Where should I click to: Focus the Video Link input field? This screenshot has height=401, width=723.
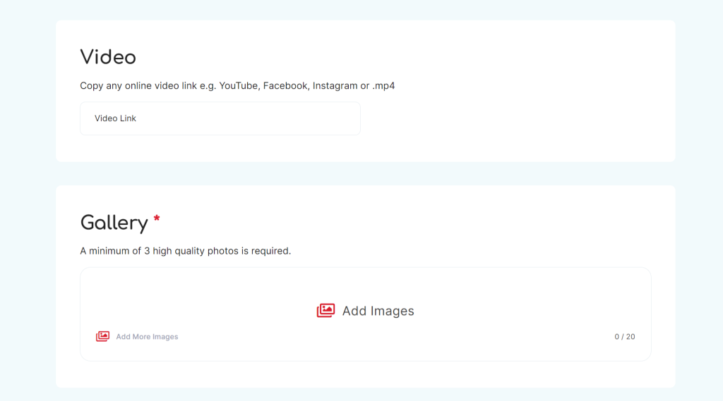[x=220, y=118]
